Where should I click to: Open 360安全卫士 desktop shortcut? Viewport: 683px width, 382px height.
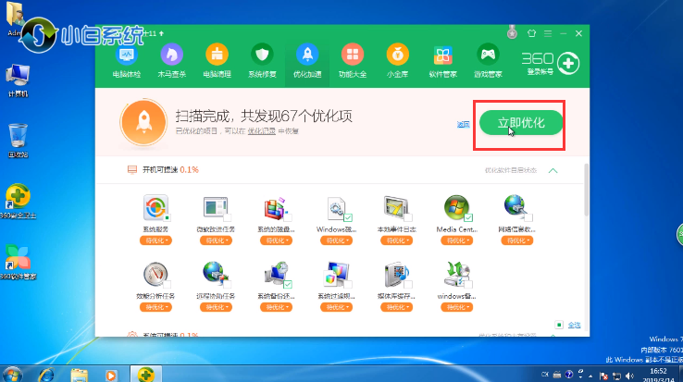(x=18, y=202)
